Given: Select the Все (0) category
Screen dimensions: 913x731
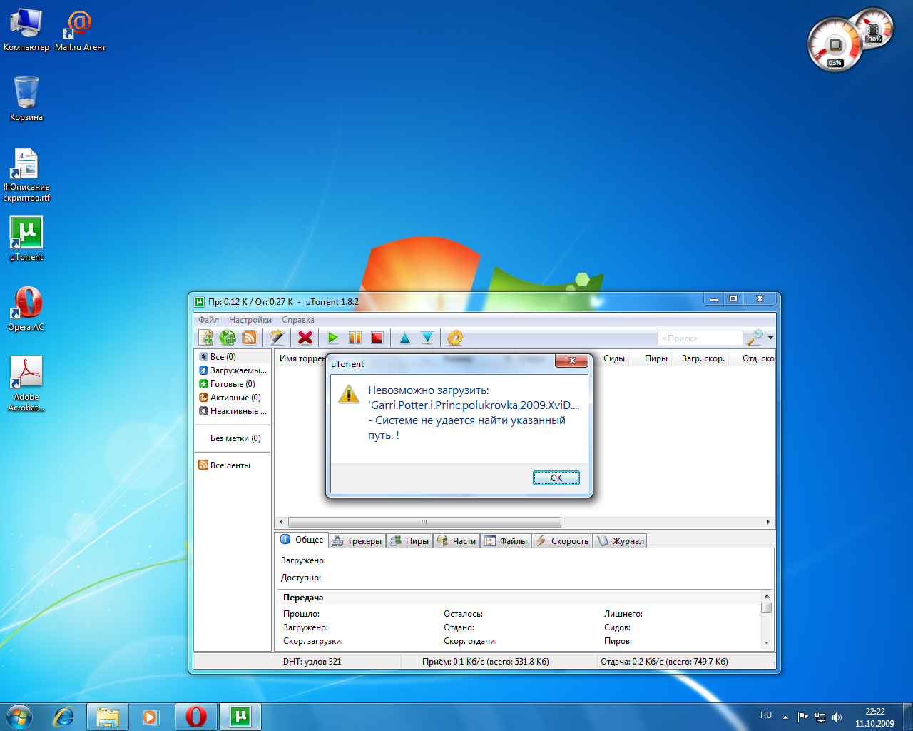Looking at the screenshot, I should 233,357.
